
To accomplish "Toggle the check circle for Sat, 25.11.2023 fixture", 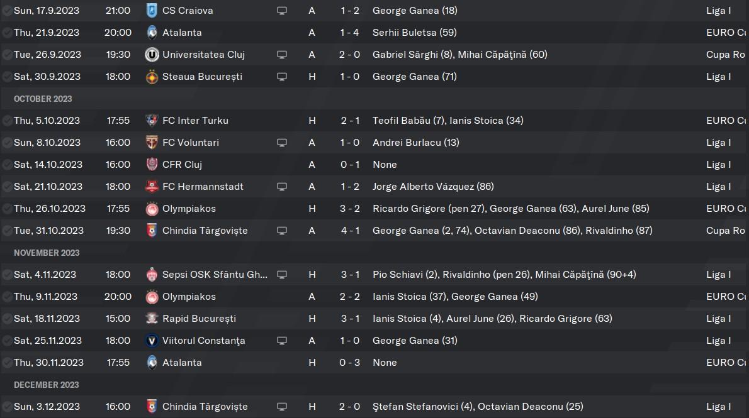I will point(7,341).
